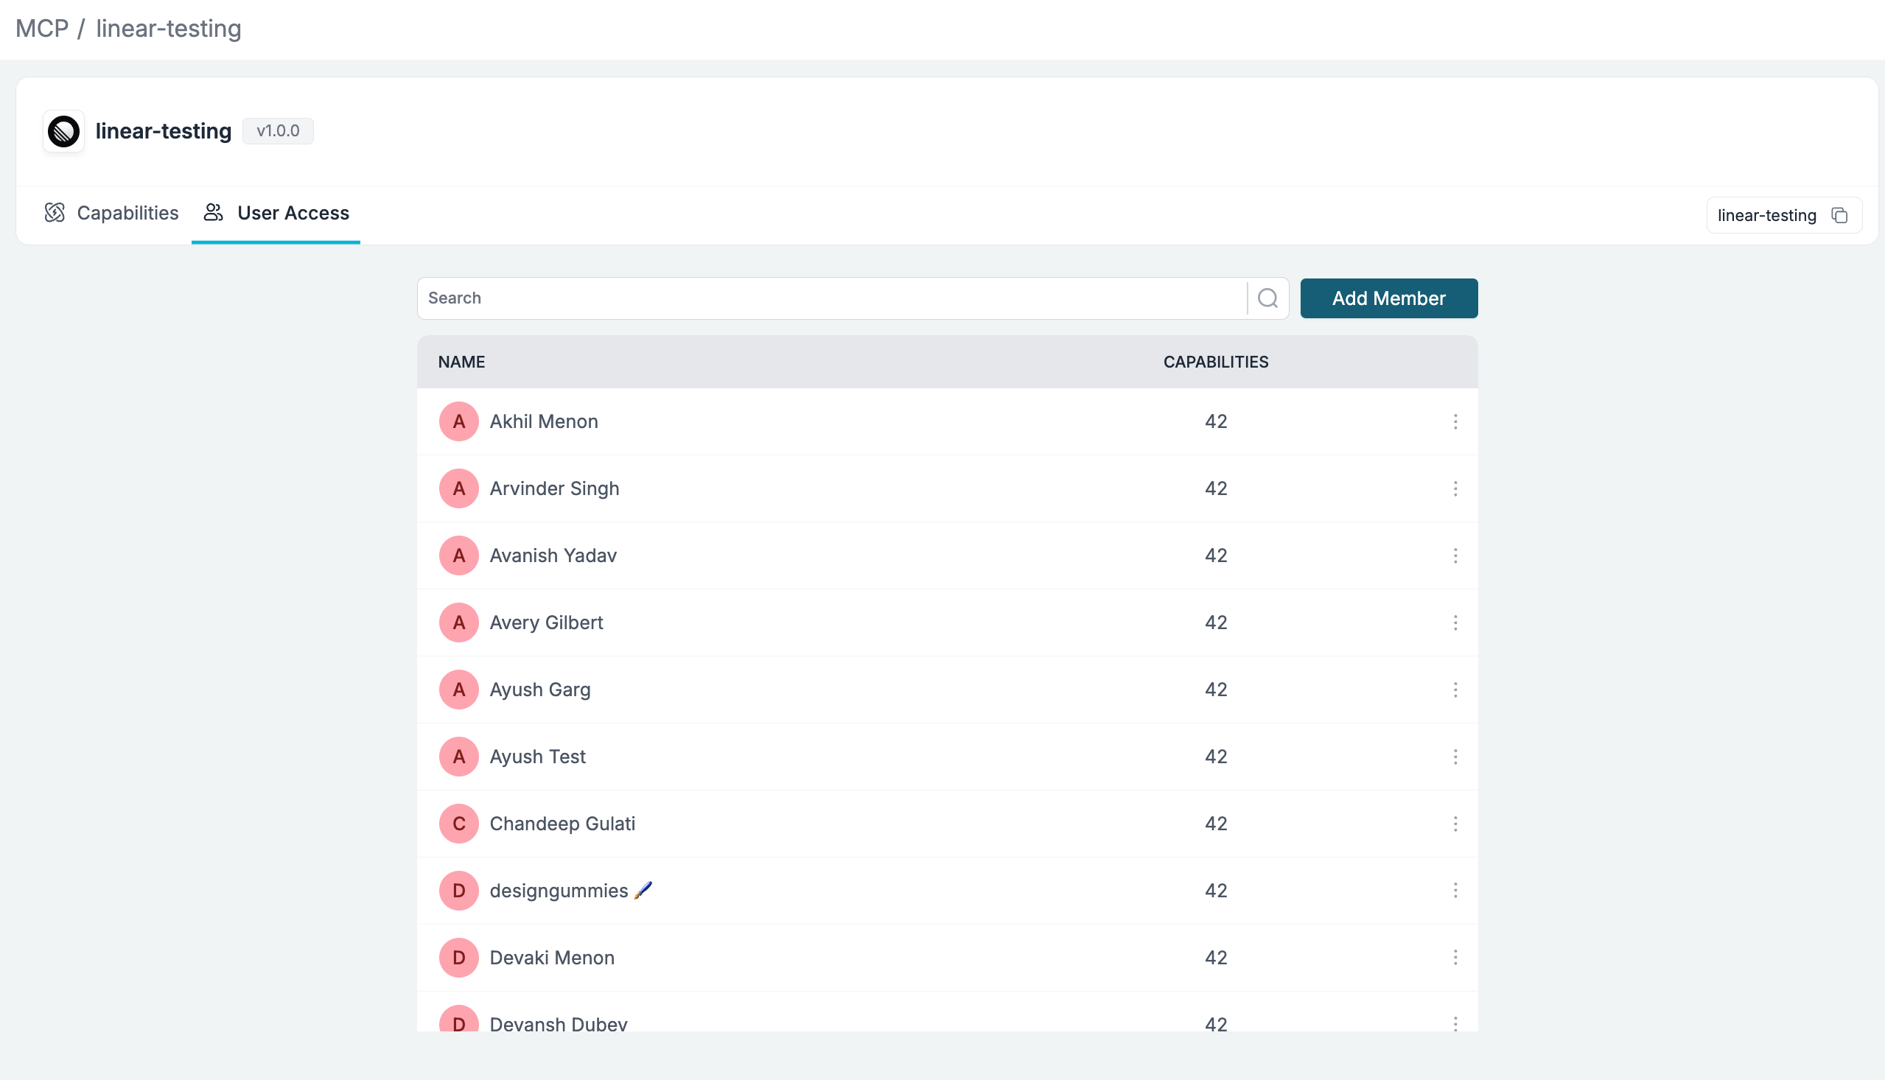The image size is (1885, 1080).
Task: Open the three-dot menu for Chandeep Gulati
Action: pos(1455,824)
